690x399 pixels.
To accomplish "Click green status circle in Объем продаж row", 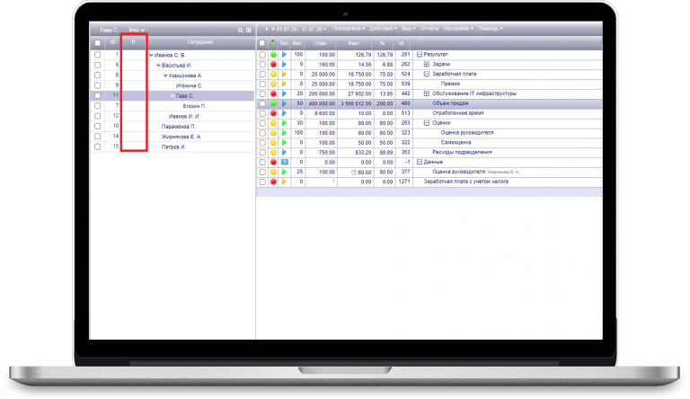I will (x=273, y=103).
